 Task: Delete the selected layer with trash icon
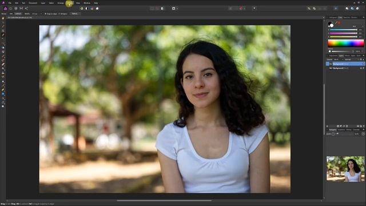(x=364, y=126)
